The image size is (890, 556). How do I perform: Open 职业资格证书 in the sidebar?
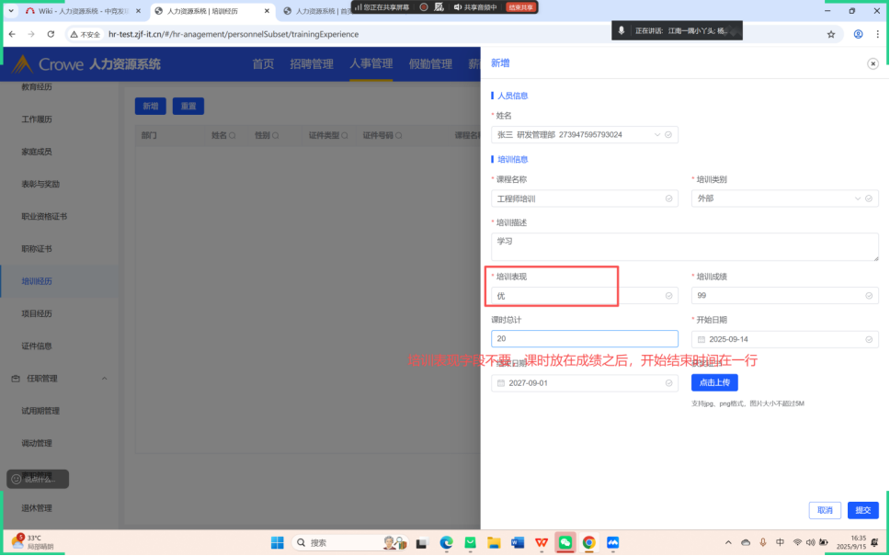click(x=44, y=216)
